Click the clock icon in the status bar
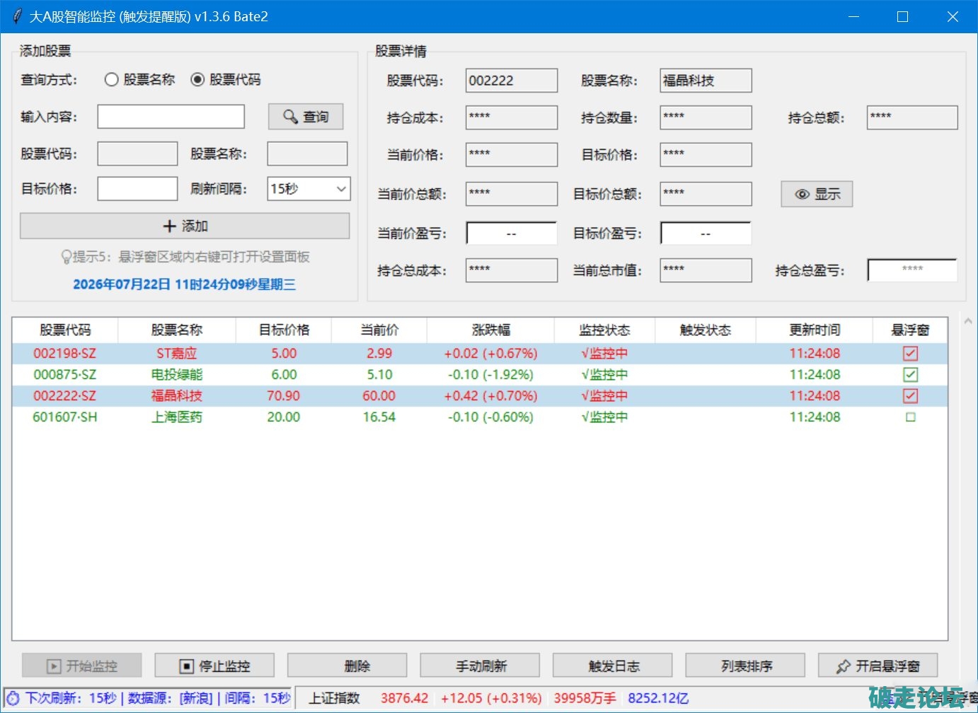This screenshot has height=713, width=978. click(13, 699)
